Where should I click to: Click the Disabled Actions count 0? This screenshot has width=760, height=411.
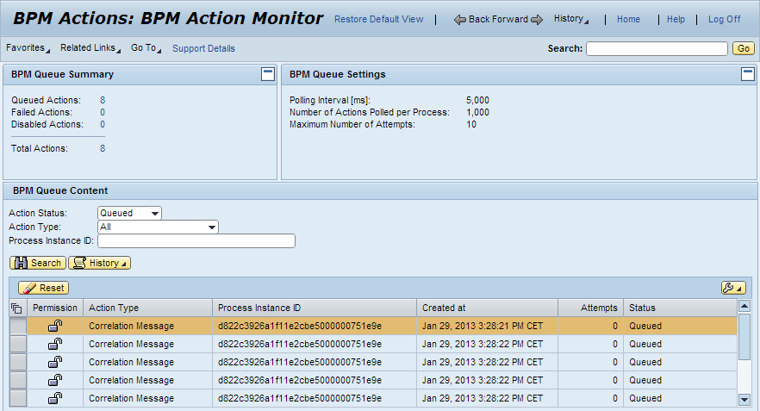(x=103, y=124)
